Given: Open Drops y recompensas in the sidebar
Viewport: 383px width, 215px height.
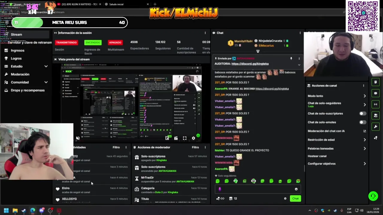Looking at the screenshot, I should coord(26,90).
